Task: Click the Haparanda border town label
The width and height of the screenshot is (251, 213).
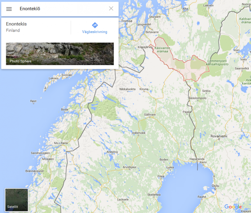Action: (x=197, y=159)
